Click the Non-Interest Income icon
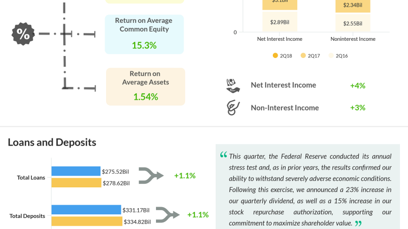The width and height of the screenshot is (408, 229). pyautogui.click(x=233, y=107)
